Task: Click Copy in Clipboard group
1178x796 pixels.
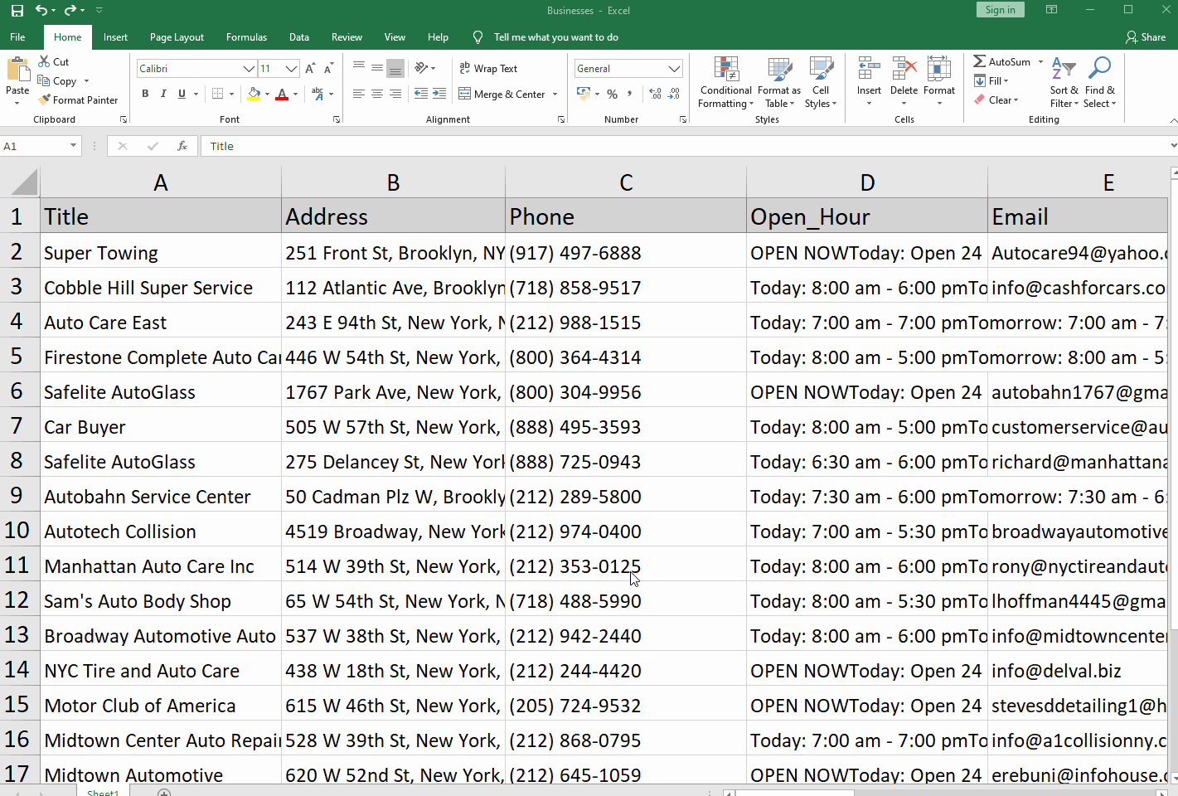Action: [58, 81]
